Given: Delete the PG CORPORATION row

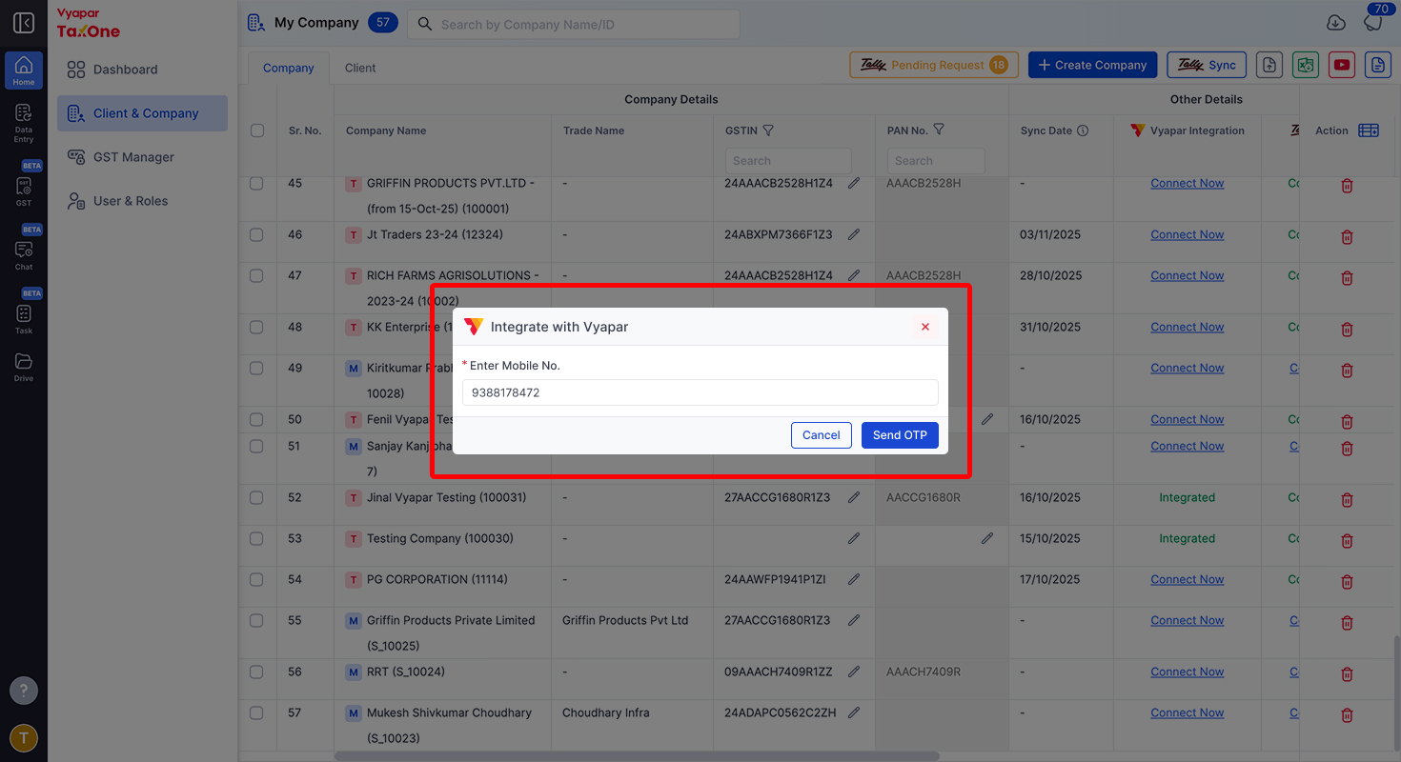Looking at the screenshot, I should pyautogui.click(x=1347, y=580).
